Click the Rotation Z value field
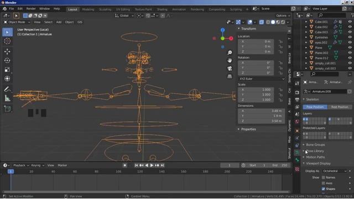Image resolution: width=354 pixels, height=199 pixels. tap(256, 73)
